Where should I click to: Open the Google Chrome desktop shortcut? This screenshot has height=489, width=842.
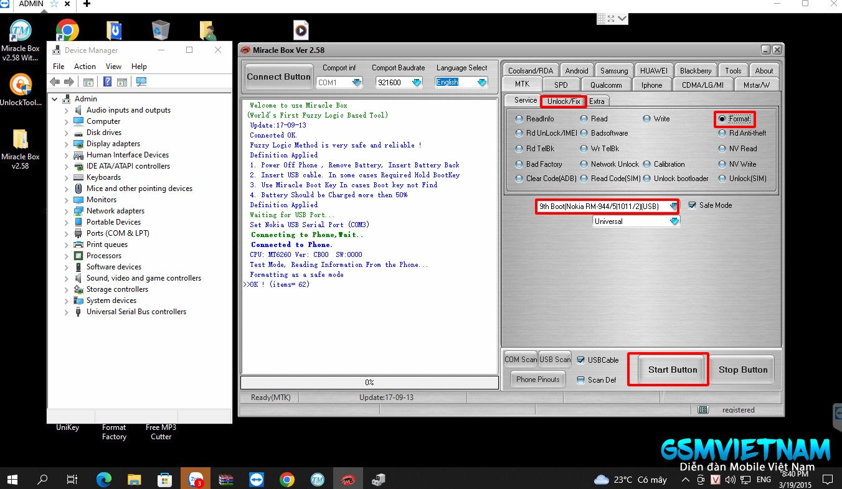tap(67, 30)
